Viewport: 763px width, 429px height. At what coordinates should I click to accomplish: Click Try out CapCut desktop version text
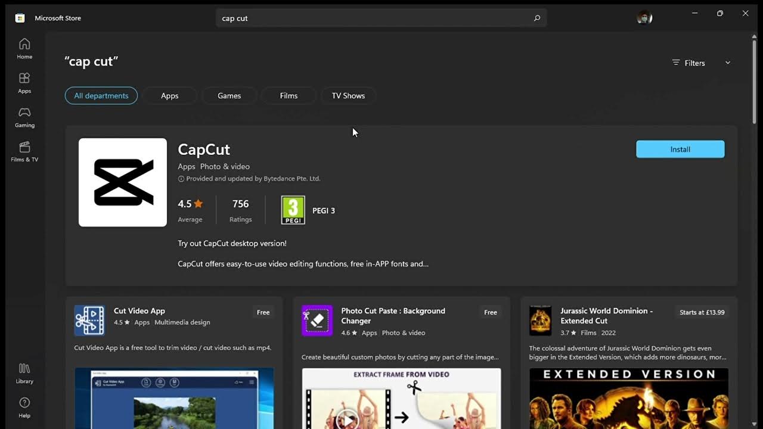(232, 243)
